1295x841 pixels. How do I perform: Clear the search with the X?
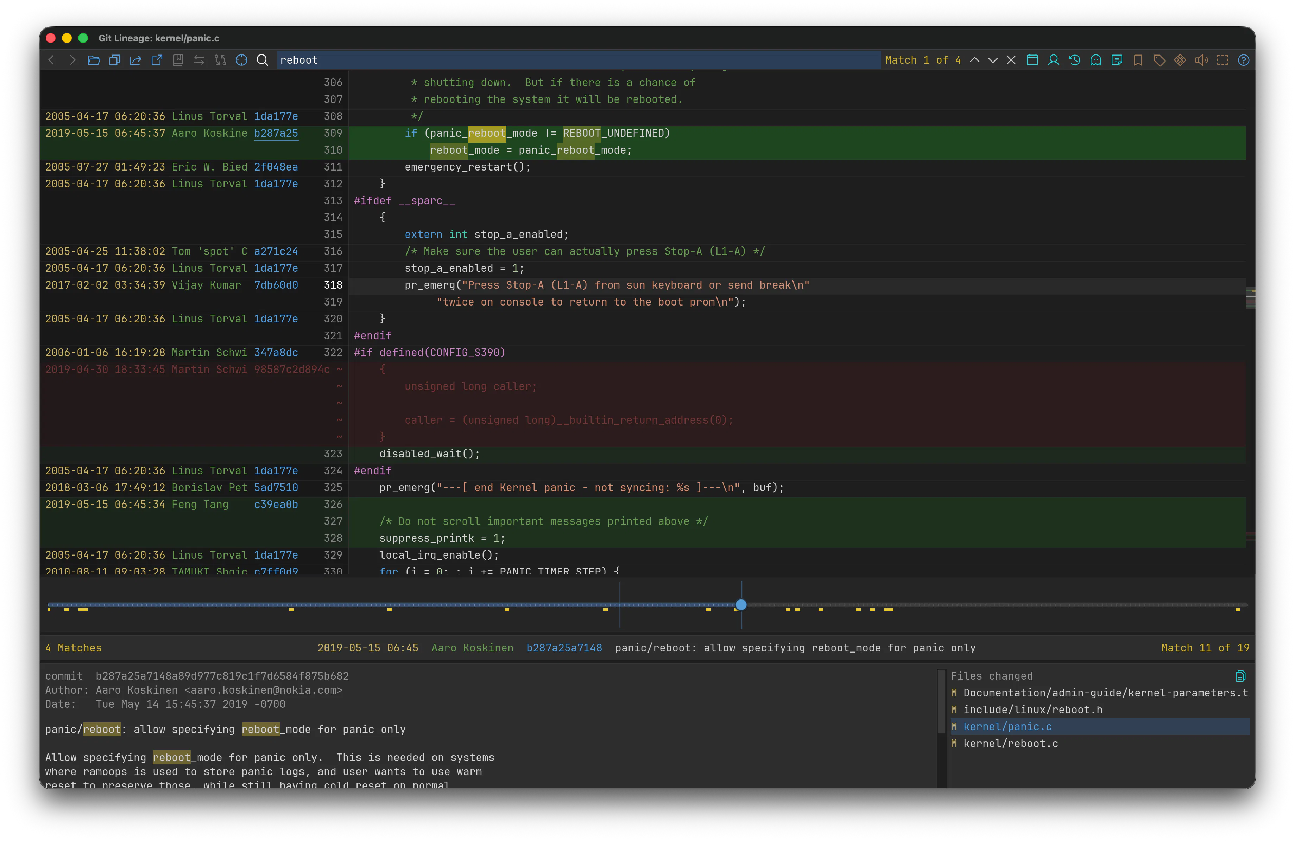coord(1011,60)
